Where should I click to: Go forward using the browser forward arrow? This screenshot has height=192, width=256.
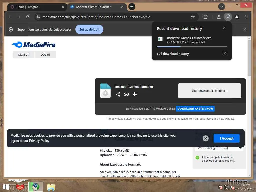pyautogui.click(x=19, y=17)
